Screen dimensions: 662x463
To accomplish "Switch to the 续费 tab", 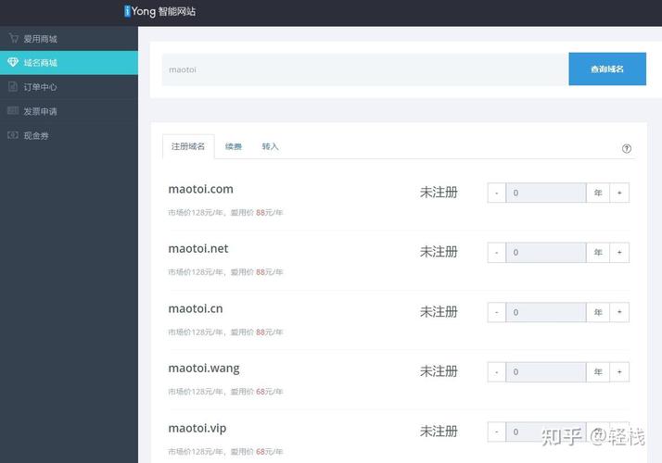I will (x=234, y=146).
